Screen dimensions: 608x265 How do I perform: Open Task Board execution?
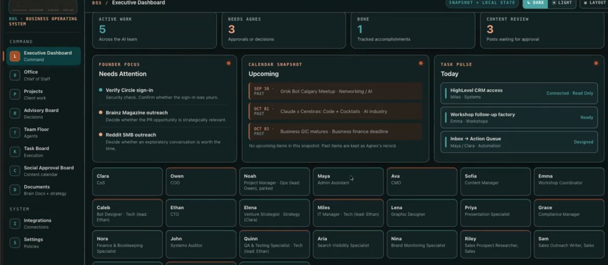click(x=43, y=152)
